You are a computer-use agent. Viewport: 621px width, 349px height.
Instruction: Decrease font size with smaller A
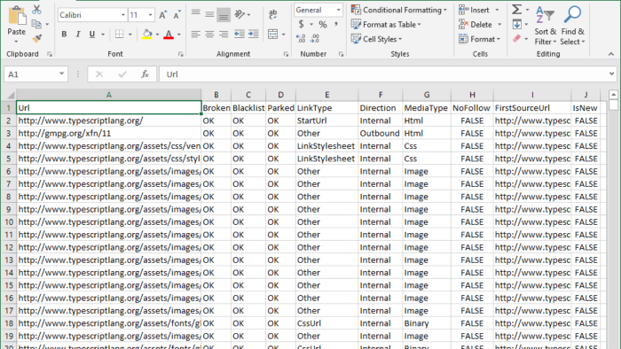[177, 15]
